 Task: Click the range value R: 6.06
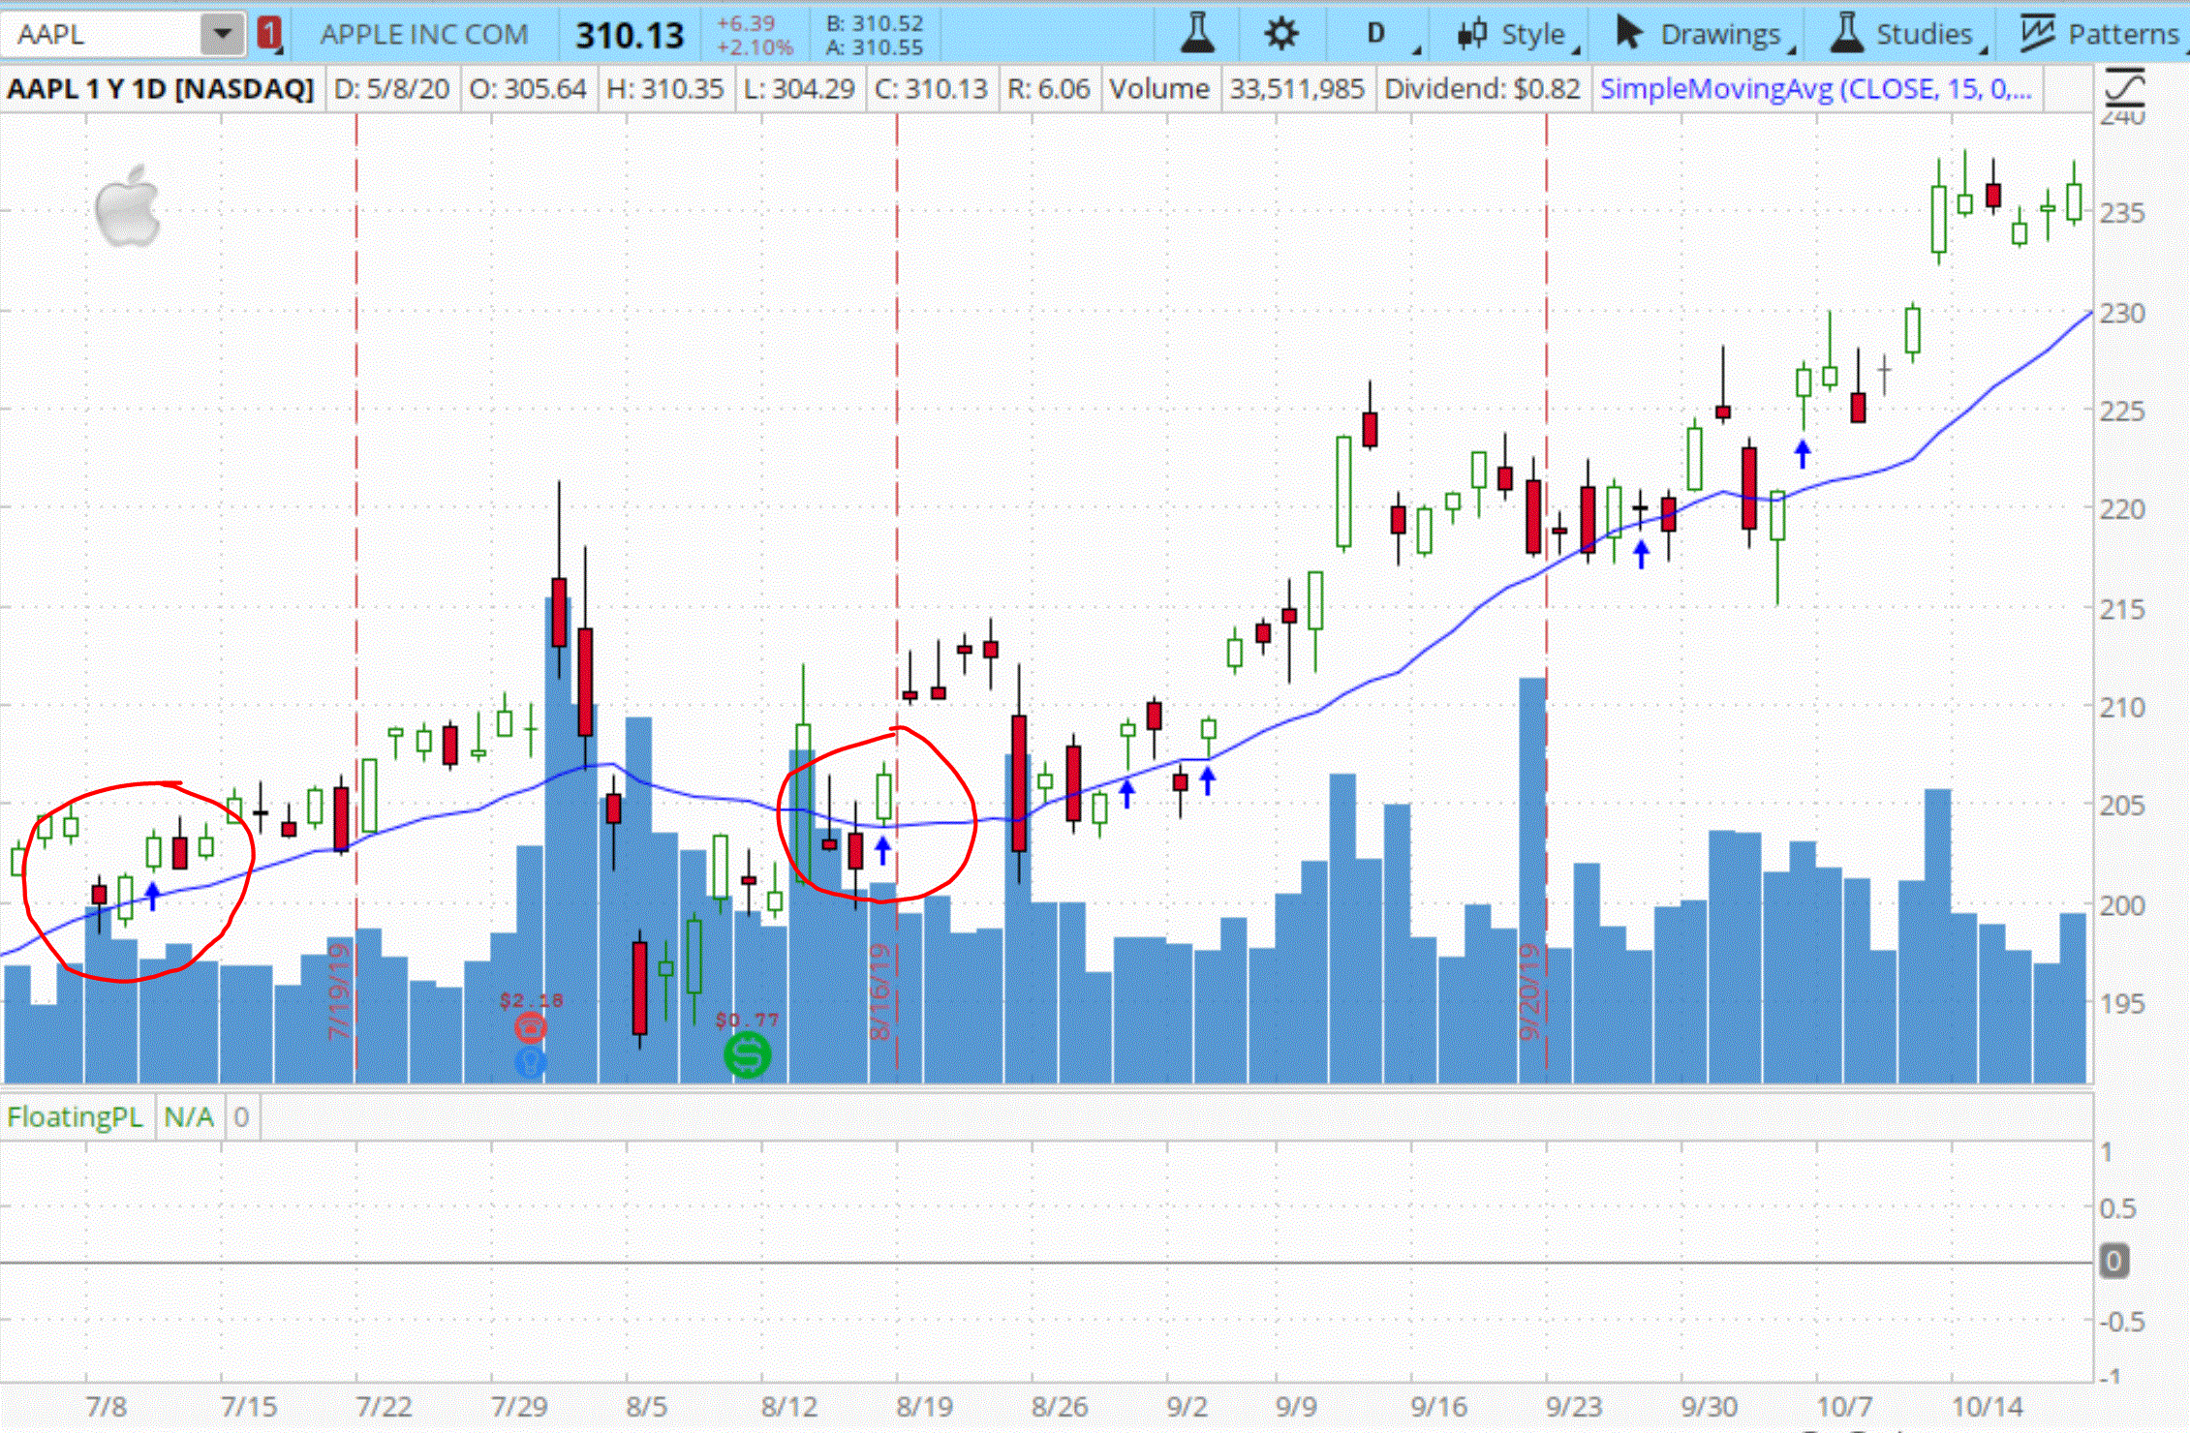pos(1049,89)
